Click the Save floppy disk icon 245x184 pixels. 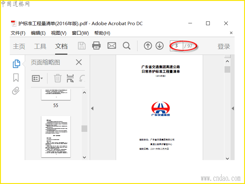82,46
